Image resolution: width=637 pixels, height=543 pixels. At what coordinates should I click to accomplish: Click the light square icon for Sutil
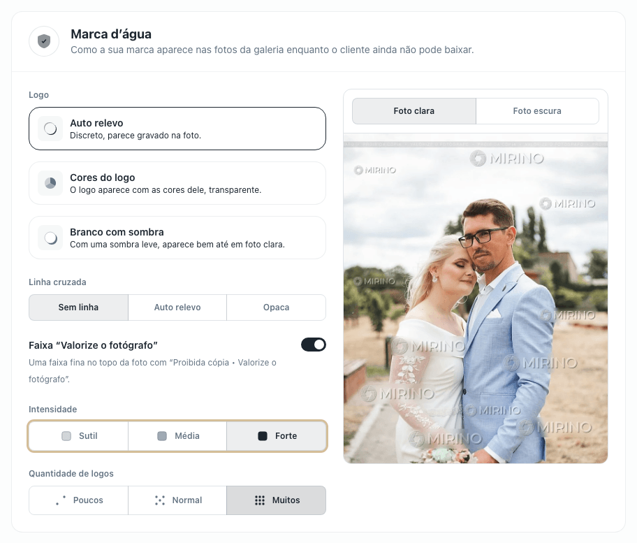pos(66,436)
